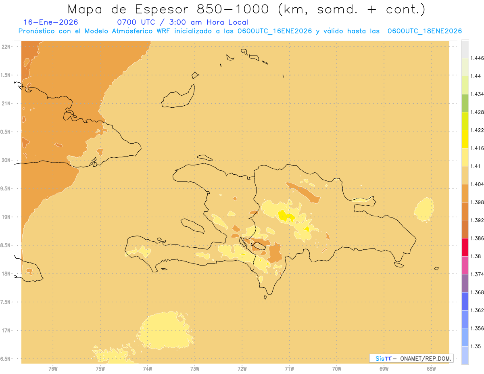484x374 pixels.
Task: Click the 'SisTT – ONAMET/REP.DOM.' credit box
Action: point(411,358)
